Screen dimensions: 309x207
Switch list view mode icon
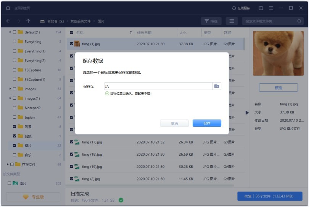click(232, 21)
